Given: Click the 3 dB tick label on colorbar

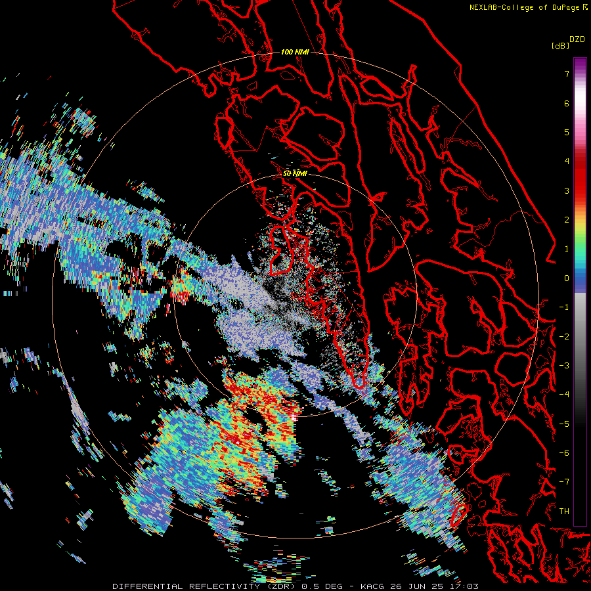Looking at the screenshot, I should pos(567,190).
